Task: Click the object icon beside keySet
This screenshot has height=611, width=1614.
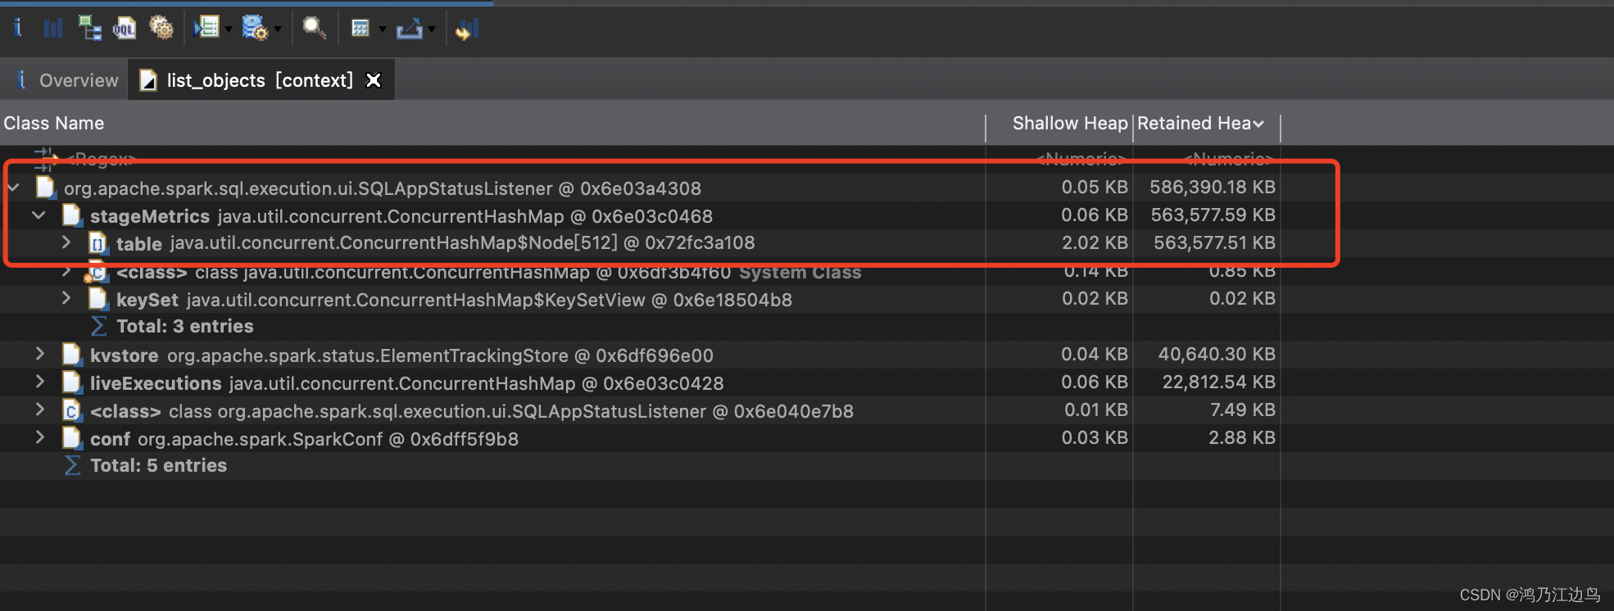Action: (x=98, y=299)
